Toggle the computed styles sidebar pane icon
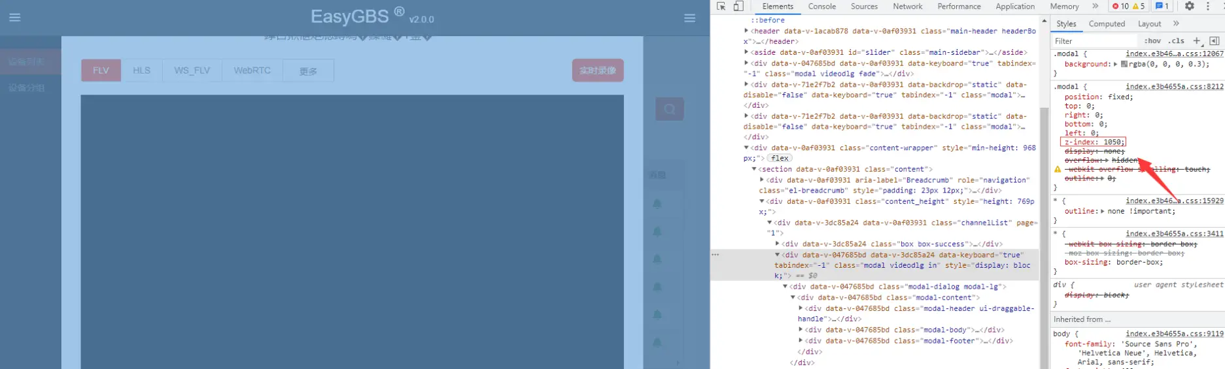 (1215, 40)
